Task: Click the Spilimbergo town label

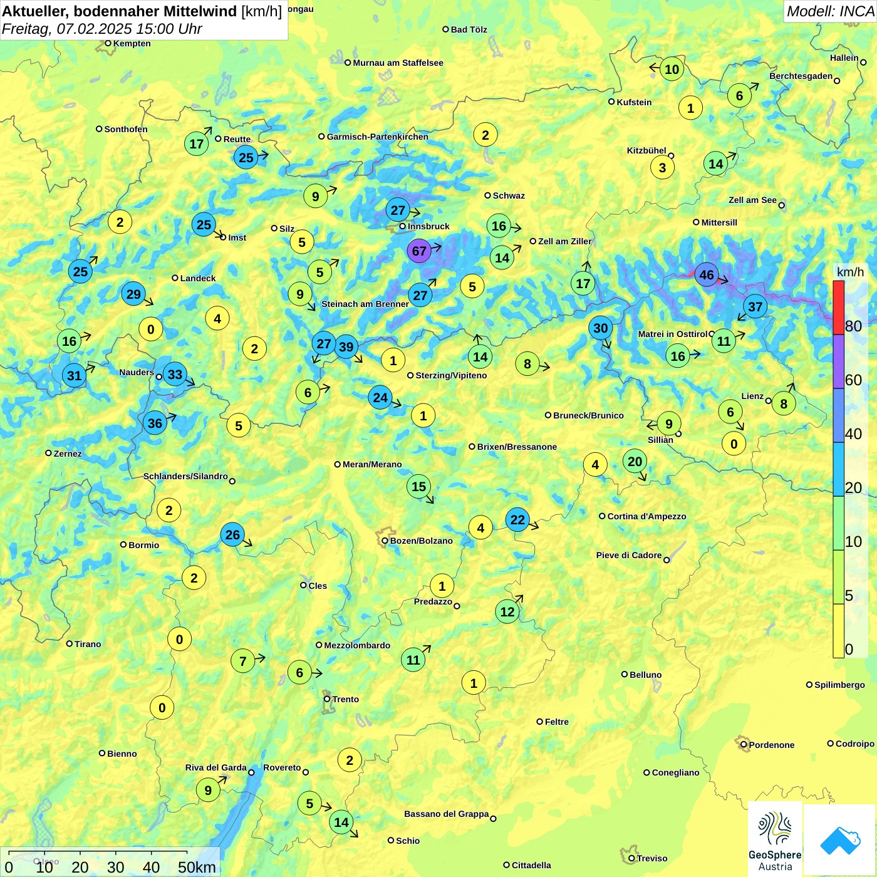Action: tap(839, 685)
